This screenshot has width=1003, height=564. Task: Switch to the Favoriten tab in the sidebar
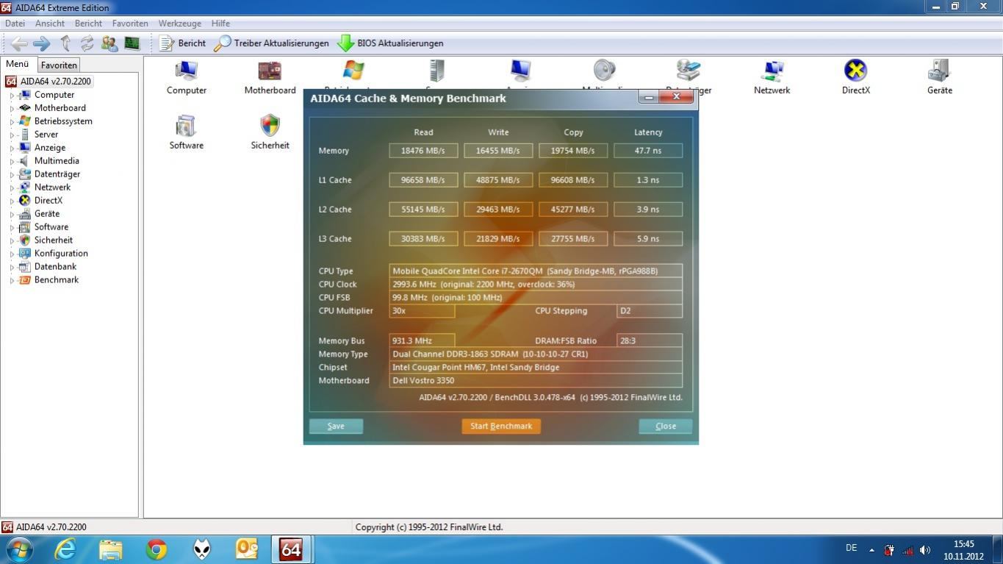point(59,65)
